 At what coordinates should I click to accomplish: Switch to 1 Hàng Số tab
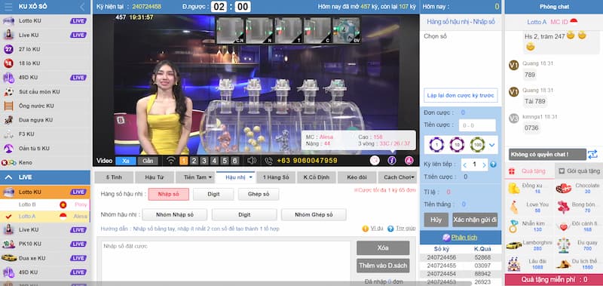276,177
